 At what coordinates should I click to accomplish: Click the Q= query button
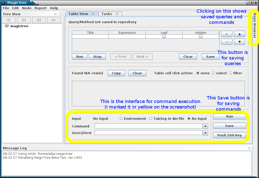click(x=54, y=20)
